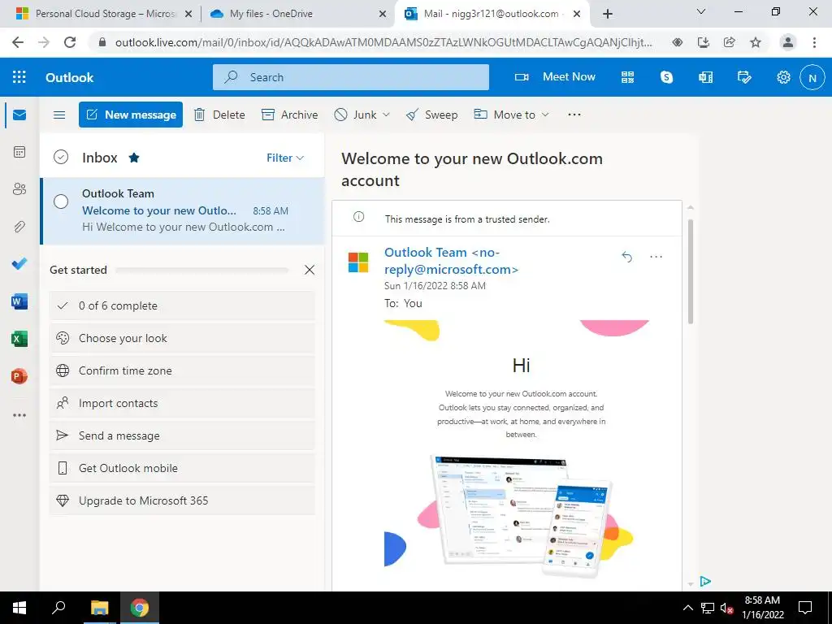
Task: Open the Mail icon in left sidebar
Action: (19, 115)
